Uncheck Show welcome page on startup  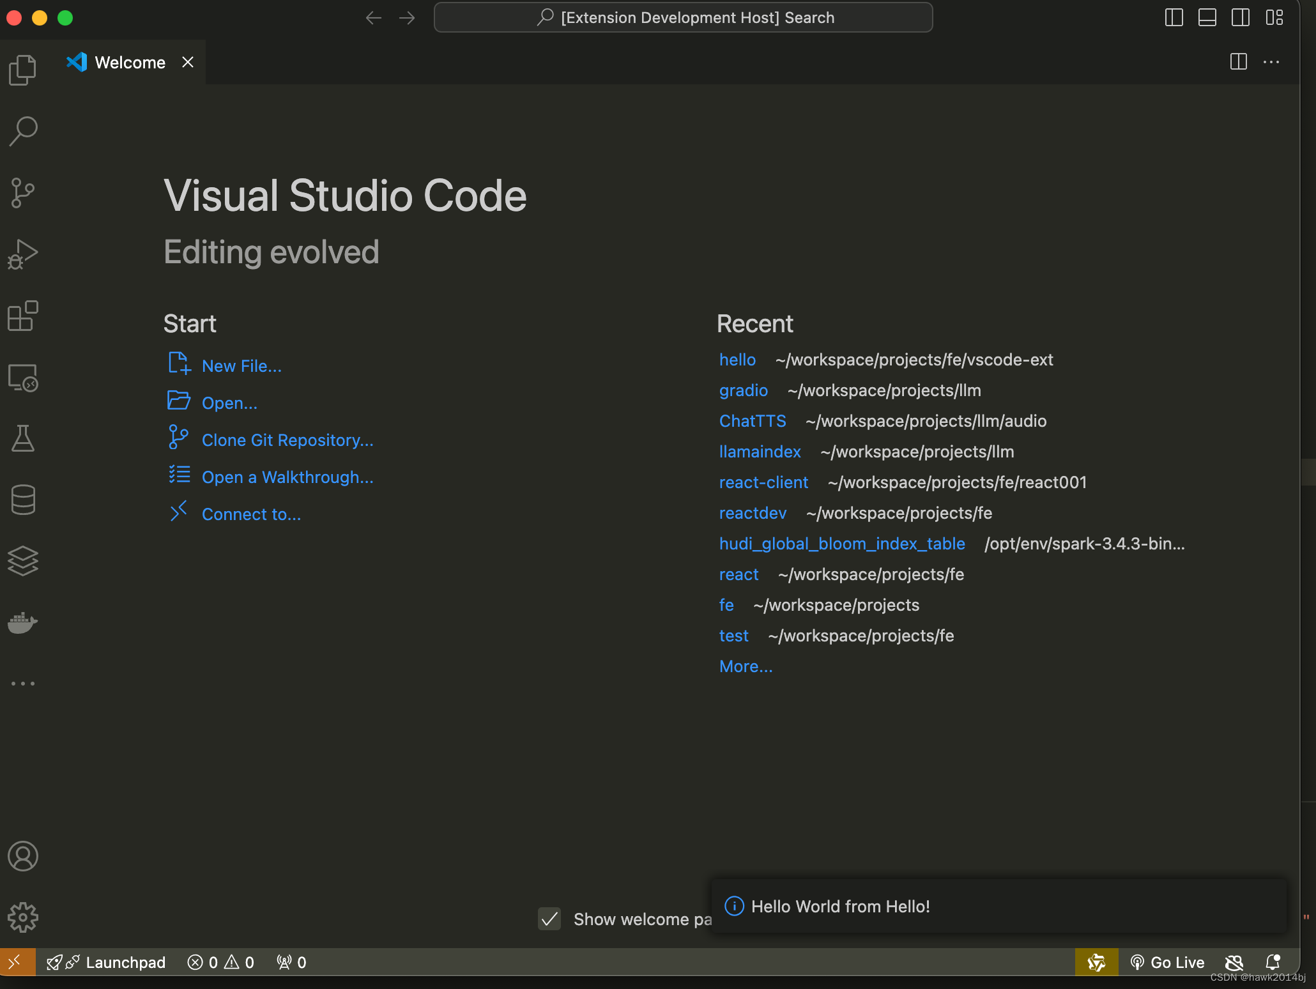[549, 919]
